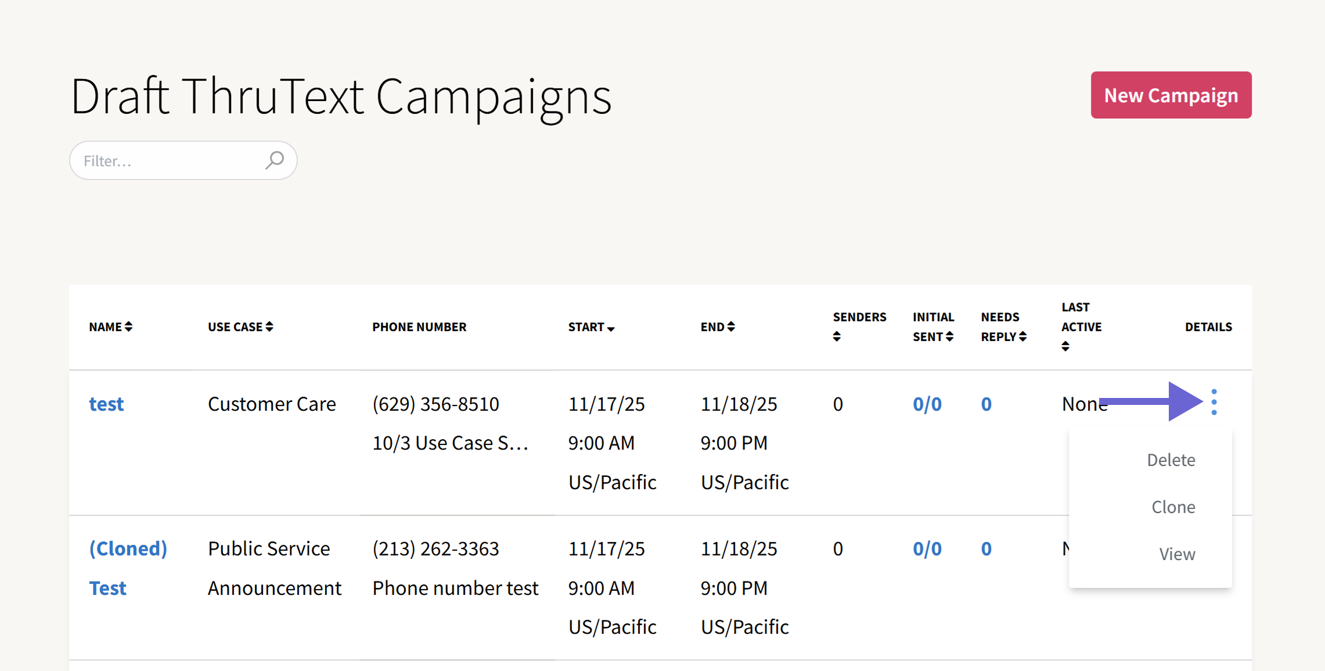Open the test campaign link
The width and height of the screenshot is (1325, 671).
(106, 403)
